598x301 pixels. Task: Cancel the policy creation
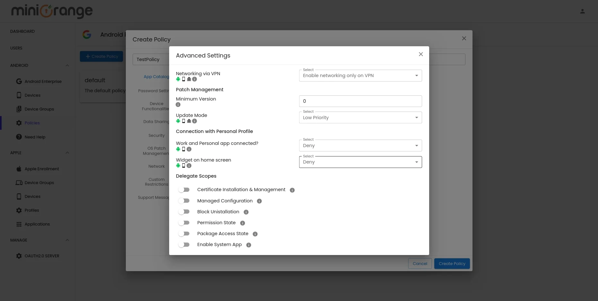[420, 263]
